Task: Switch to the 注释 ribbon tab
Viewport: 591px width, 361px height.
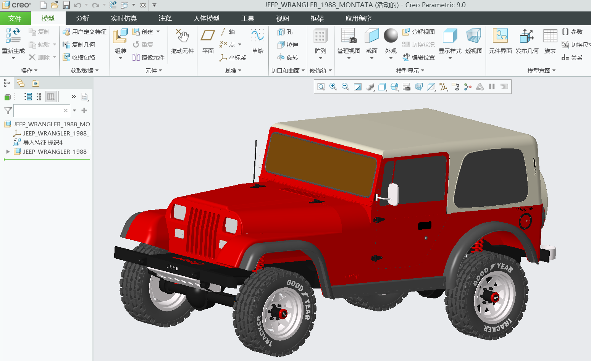Action: [x=165, y=18]
